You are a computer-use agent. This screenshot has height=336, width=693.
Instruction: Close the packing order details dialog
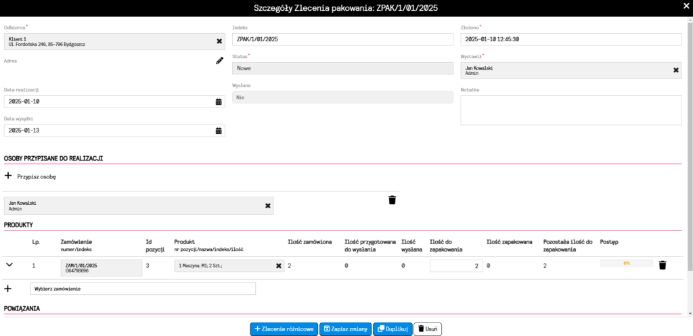point(683,7)
